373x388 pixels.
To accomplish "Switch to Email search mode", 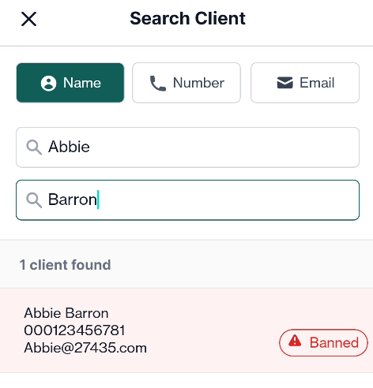I will (x=305, y=83).
